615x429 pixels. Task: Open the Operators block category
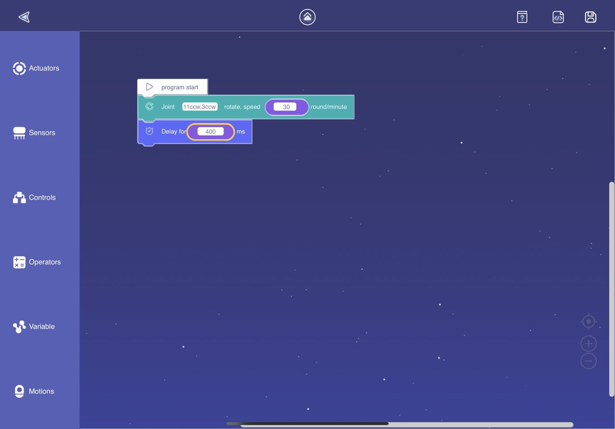click(37, 262)
